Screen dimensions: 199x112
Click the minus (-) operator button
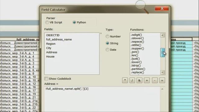tap(155, 80)
